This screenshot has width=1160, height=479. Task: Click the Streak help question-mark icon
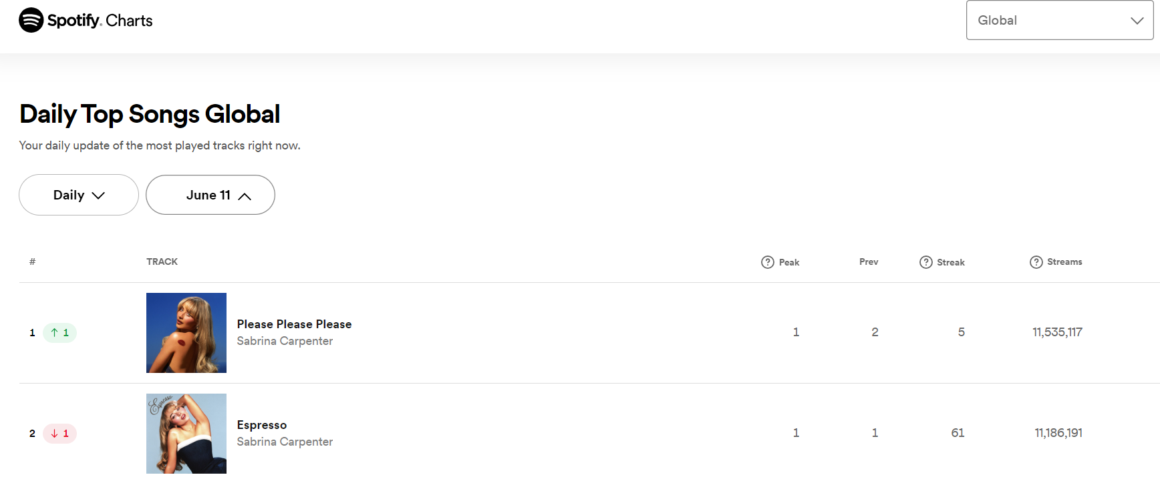coord(926,262)
